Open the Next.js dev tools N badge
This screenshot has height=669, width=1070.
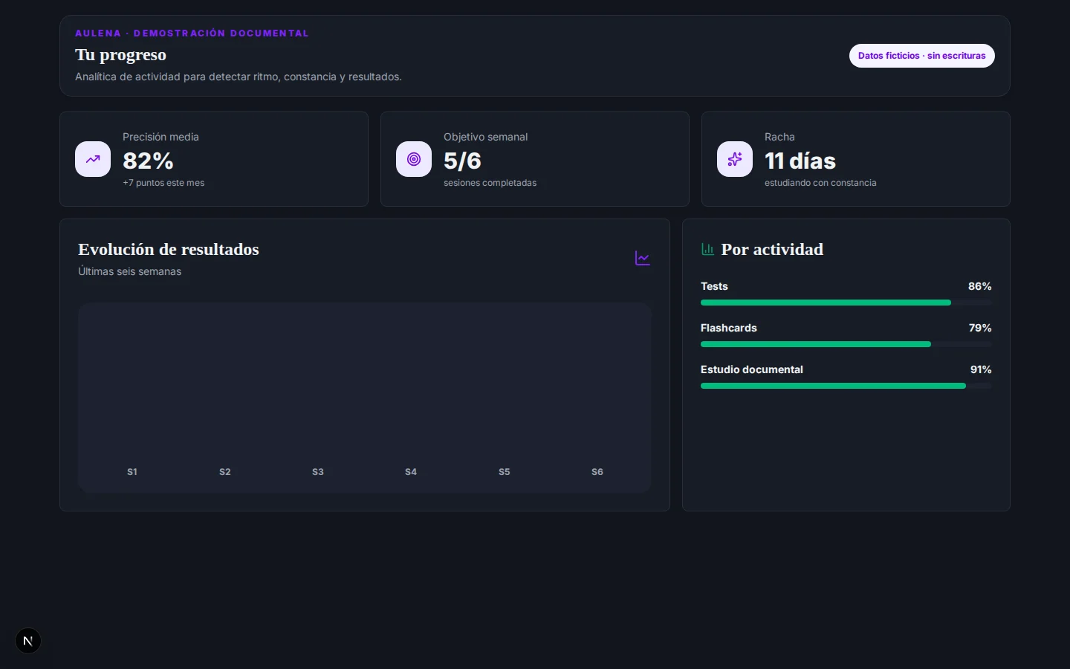[x=28, y=641]
